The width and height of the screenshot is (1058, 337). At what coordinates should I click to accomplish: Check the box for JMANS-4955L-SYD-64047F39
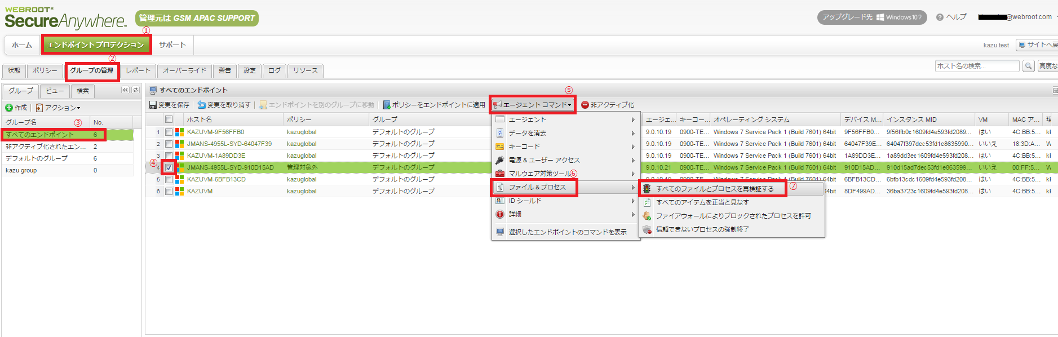169,144
